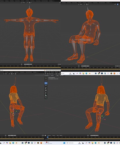Choose the Select Box tool at toolbar top

[46, 78]
